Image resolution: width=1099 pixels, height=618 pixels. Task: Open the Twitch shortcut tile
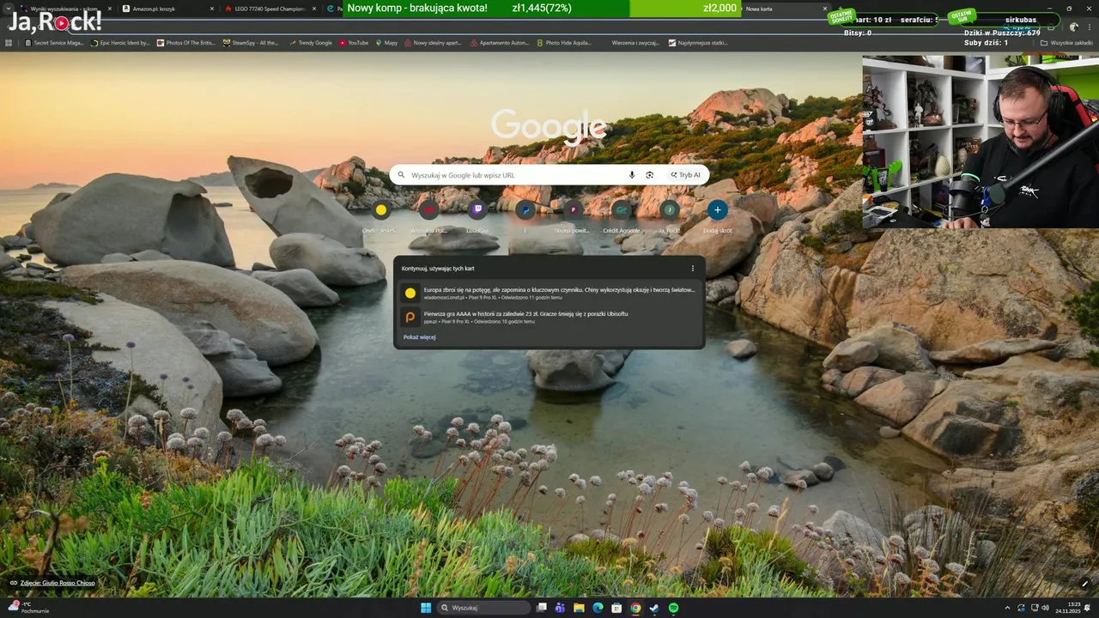click(x=477, y=215)
